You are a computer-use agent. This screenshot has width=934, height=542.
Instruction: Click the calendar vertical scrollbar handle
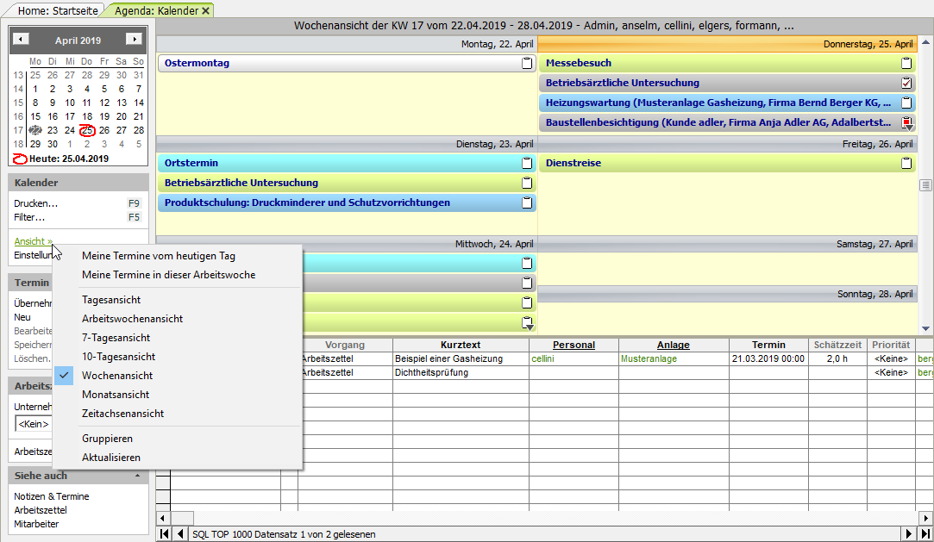click(925, 185)
